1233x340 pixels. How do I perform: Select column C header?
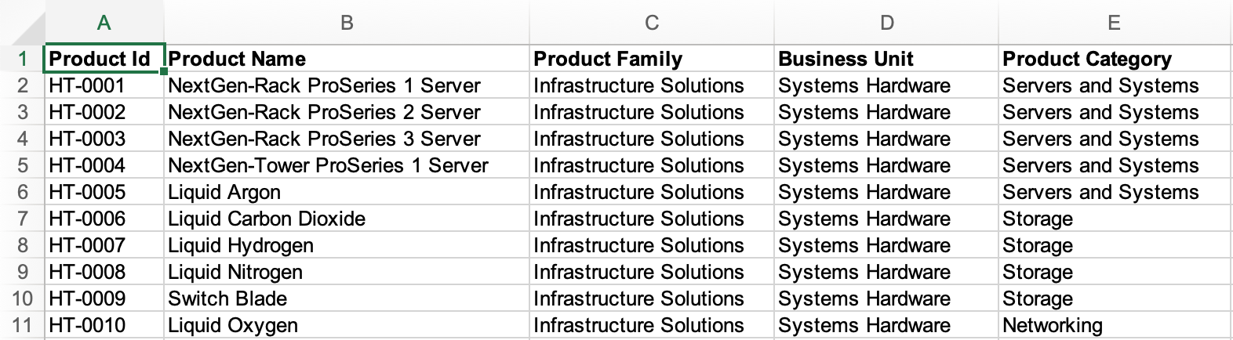click(651, 23)
